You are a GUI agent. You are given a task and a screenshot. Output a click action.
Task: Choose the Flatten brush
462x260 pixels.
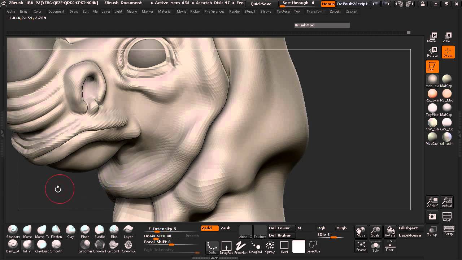[56, 232]
